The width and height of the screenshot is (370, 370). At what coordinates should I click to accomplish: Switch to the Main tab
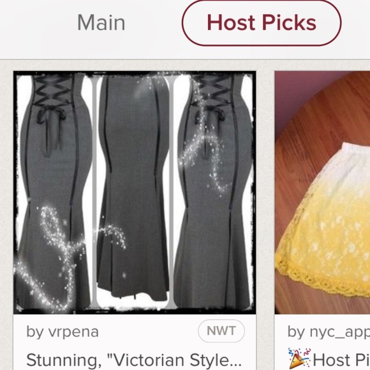(x=101, y=23)
